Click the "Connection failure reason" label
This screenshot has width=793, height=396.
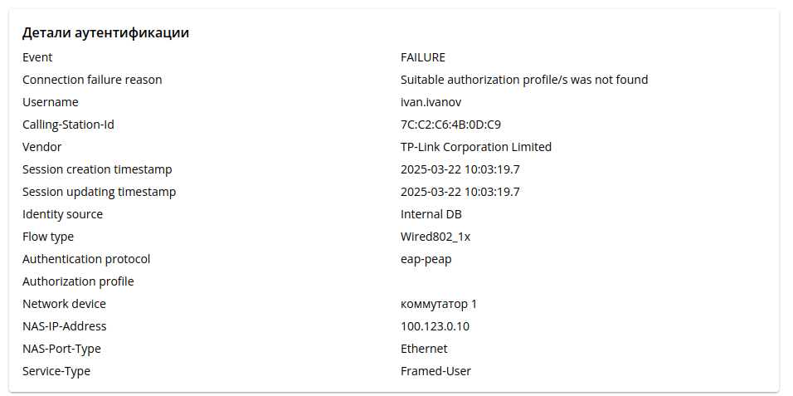[92, 80]
